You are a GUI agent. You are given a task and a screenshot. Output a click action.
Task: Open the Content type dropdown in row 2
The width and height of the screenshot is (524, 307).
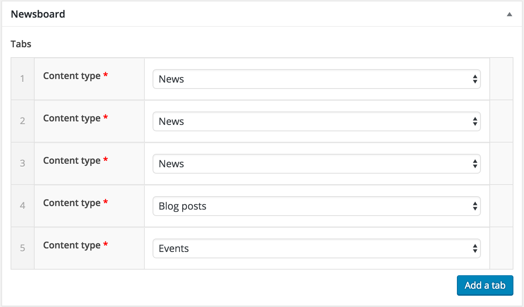tap(316, 121)
